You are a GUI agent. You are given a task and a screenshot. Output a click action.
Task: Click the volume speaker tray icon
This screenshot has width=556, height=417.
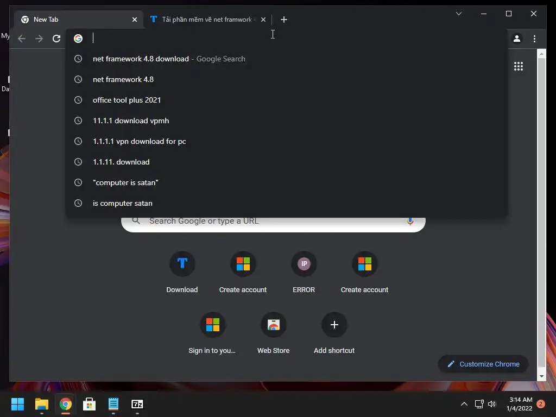(x=492, y=404)
